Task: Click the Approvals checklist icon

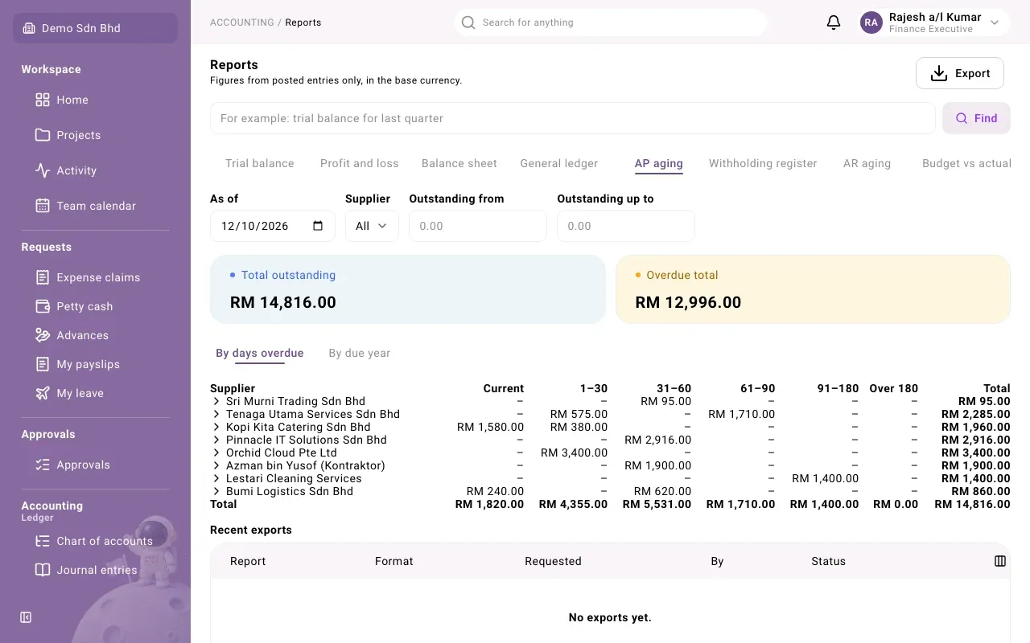Action: pyautogui.click(x=43, y=465)
